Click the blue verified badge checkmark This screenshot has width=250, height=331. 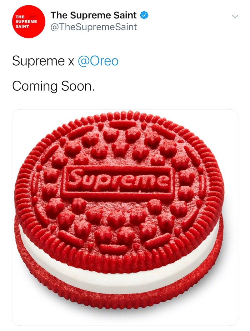click(x=144, y=15)
